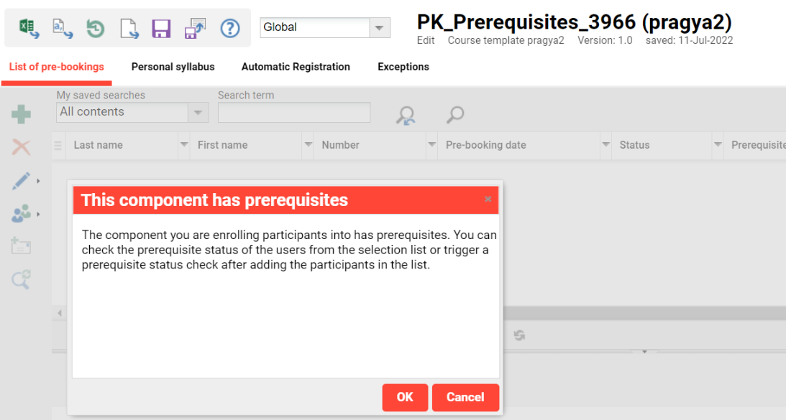Open the Automatic Registration tab
This screenshot has width=786, height=420.
click(296, 67)
